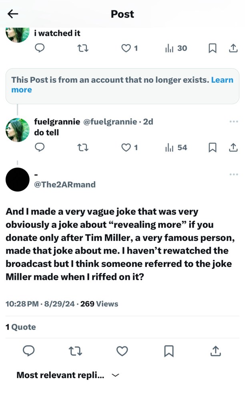Viewport: 245px width, 411px height.
Task: Bookmark the 'do tell' post
Action: tap(213, 148)
